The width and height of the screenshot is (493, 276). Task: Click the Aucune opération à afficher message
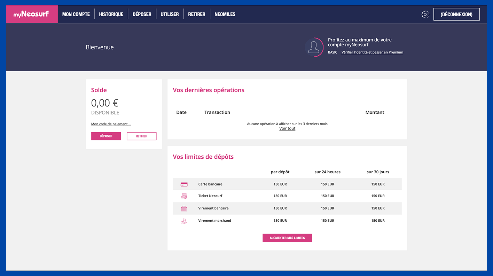click(287, 124)
